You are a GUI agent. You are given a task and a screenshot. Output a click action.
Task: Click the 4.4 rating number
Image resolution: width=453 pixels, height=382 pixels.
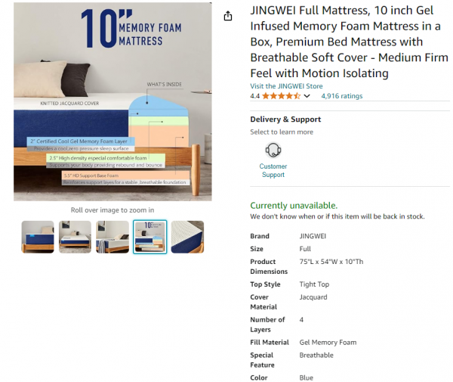(x=254, y=97)
